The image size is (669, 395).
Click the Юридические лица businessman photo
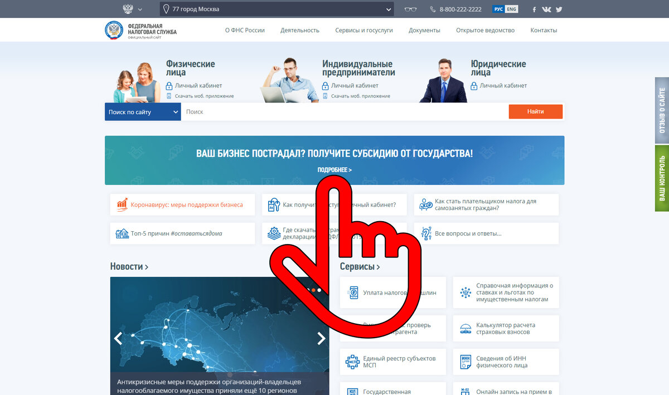click(443, 80)
